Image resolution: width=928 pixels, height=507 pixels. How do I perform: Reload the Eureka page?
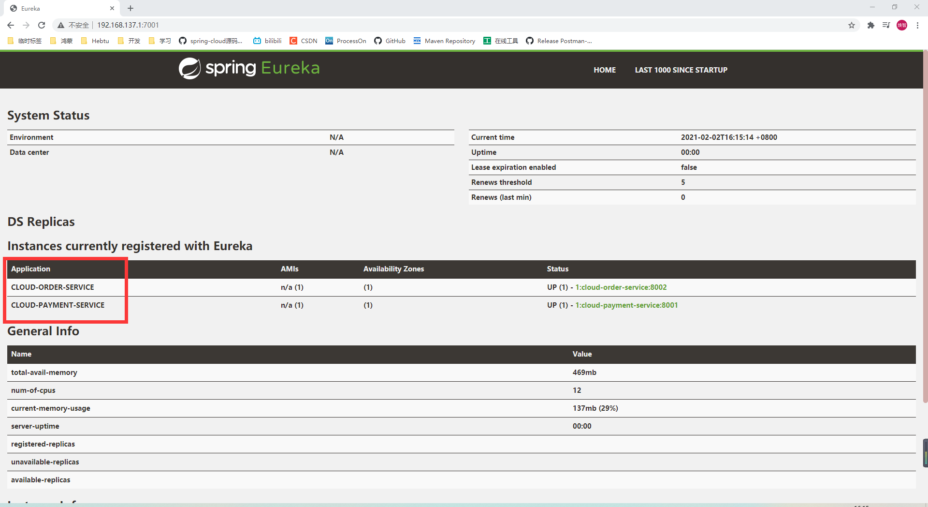(42, 25)
